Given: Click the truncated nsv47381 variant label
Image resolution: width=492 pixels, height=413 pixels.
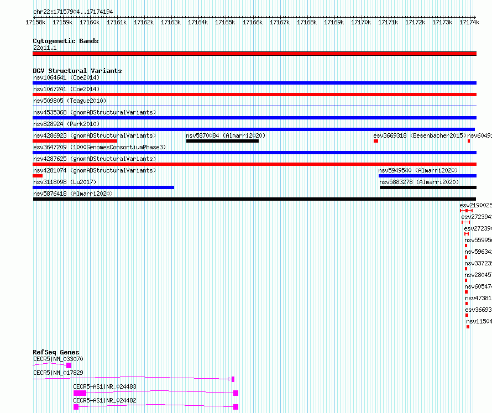Looking at the screenshot, I should (x=479, y=298).
